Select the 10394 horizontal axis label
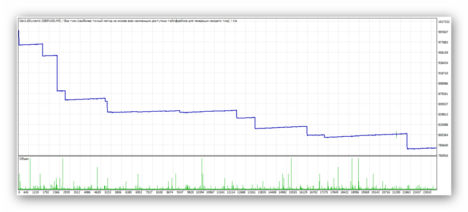The height and width of the screenshot is (212, 468). (x=200, y=192)
